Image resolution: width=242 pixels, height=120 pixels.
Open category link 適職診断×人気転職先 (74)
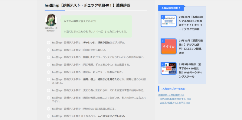[x=171, y=95]
